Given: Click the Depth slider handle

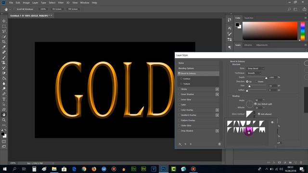Looking at the screenshot, I should click(x=266, y=78).
